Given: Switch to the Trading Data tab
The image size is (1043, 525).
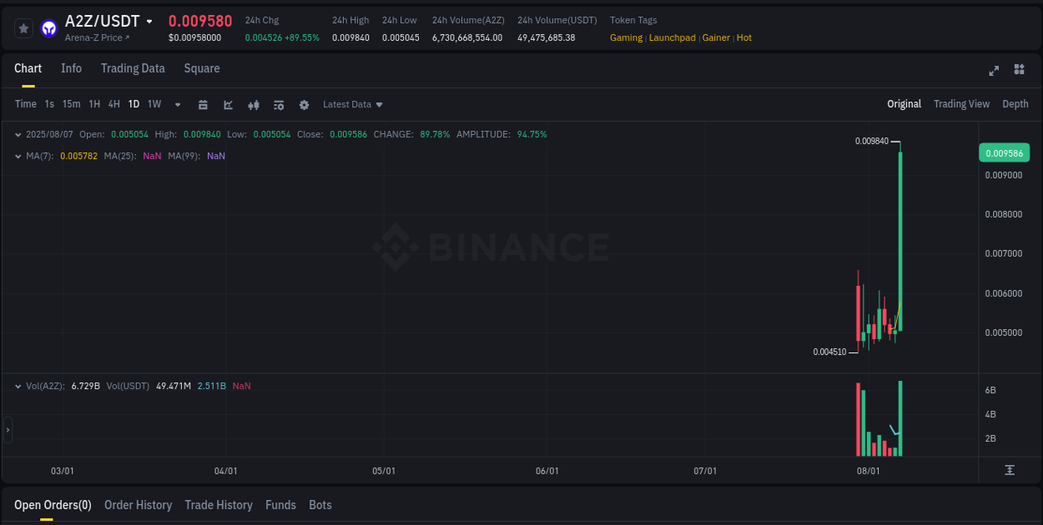Looking at the screenshot, I should (133, 68).
